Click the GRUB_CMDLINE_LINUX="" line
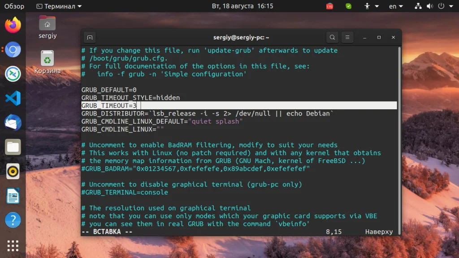The image size is (459, 258). pos(123,129)
